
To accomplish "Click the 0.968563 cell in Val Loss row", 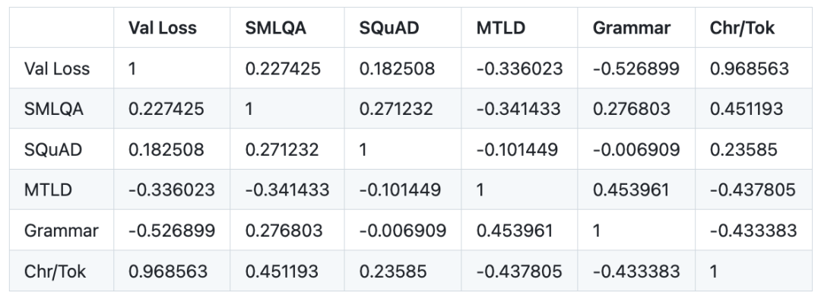I will click(x=750, y=68).
